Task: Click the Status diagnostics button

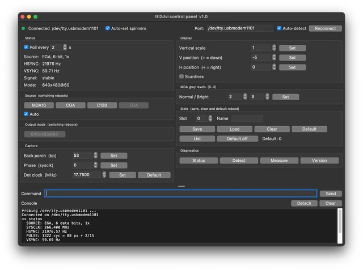Action: click(199, 161)
